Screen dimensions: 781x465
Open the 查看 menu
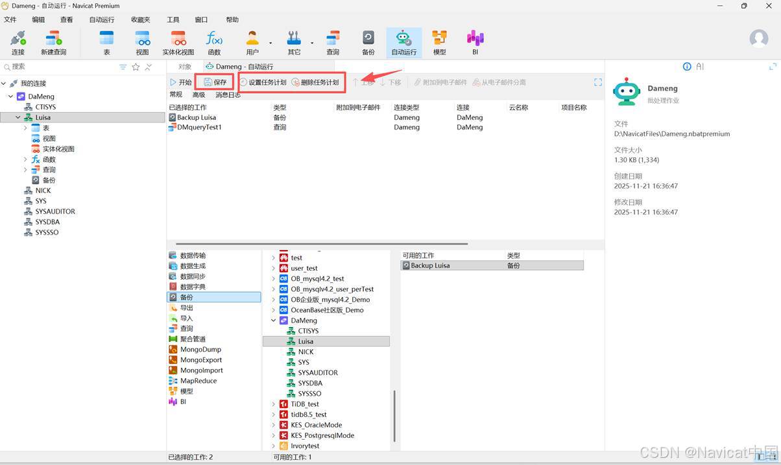click(x=66, y=20)
